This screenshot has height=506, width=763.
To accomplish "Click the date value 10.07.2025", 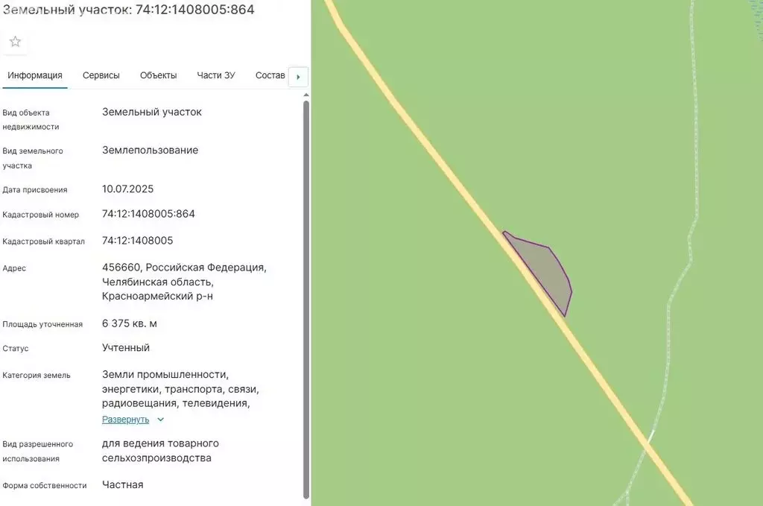I will click(127, 189).
